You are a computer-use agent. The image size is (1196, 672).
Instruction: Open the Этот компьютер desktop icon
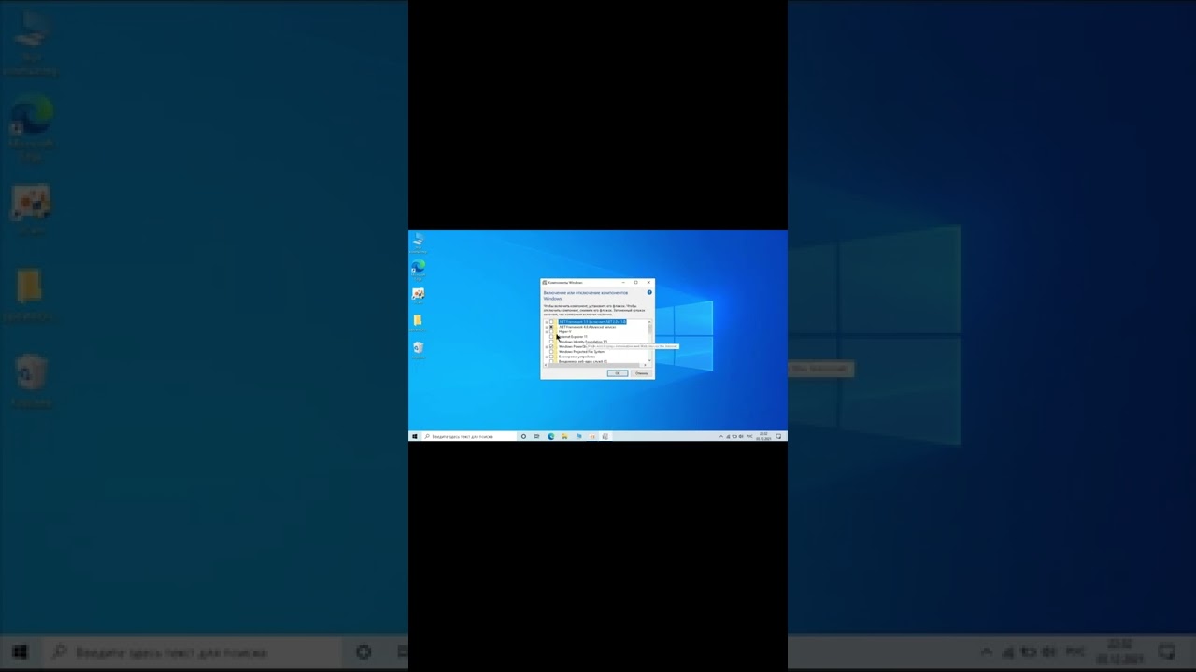point(418,242)
